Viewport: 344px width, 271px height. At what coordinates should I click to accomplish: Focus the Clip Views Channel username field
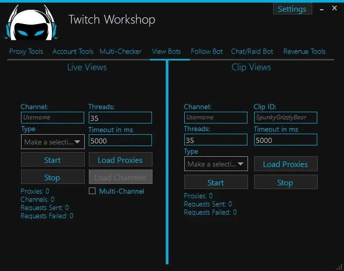[216, 117]
